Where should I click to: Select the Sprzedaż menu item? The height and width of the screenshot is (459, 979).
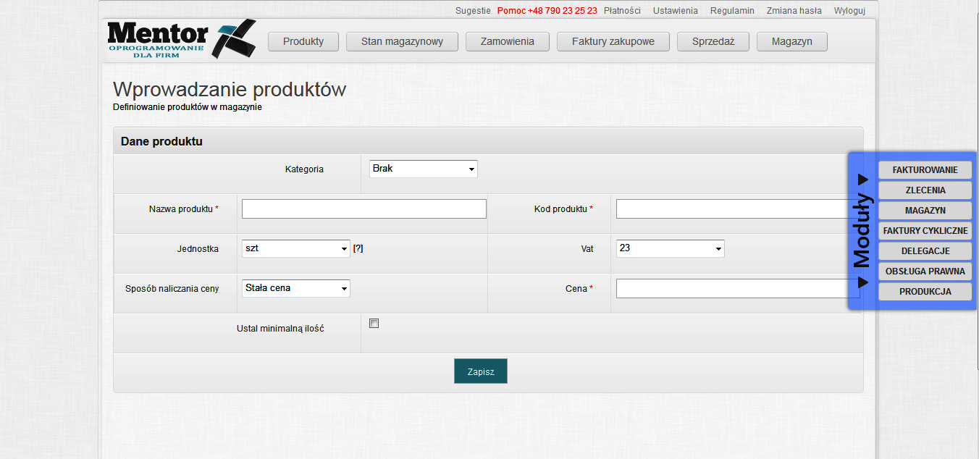pos(713,42)
